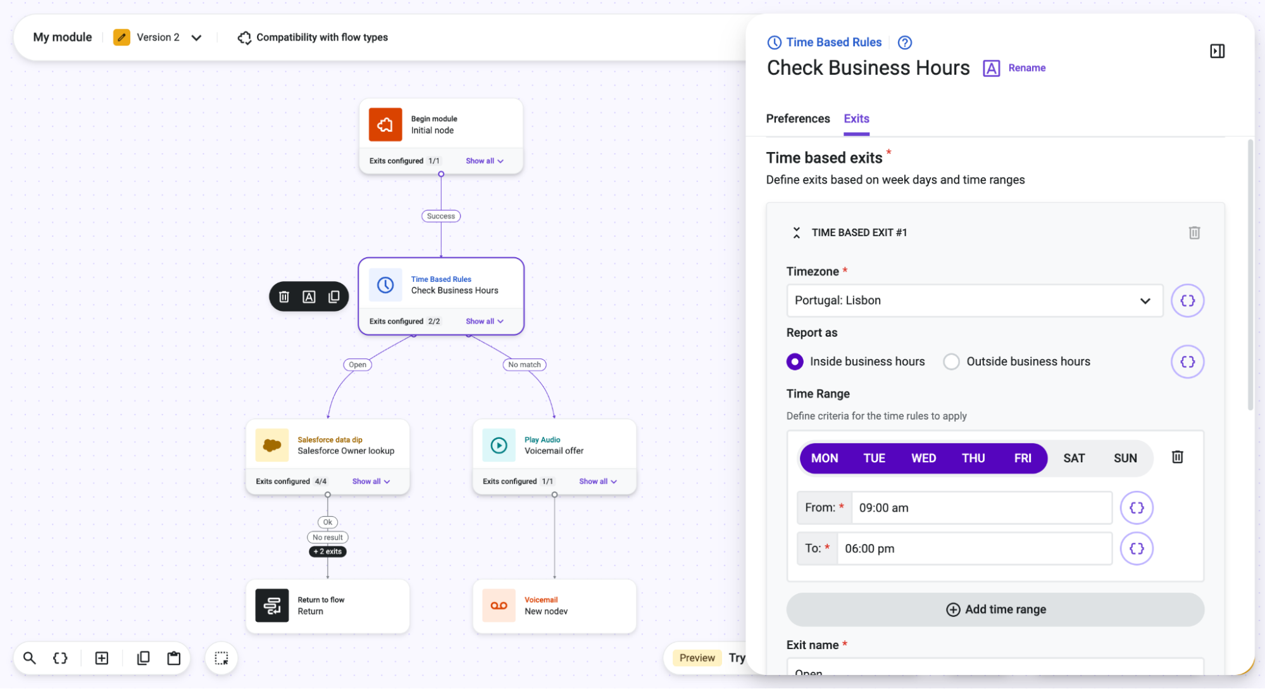Viewport: 1265px width, 689px height.
Task: Insert a variable for the Timezone field
Action: (x=1187, y=300)
